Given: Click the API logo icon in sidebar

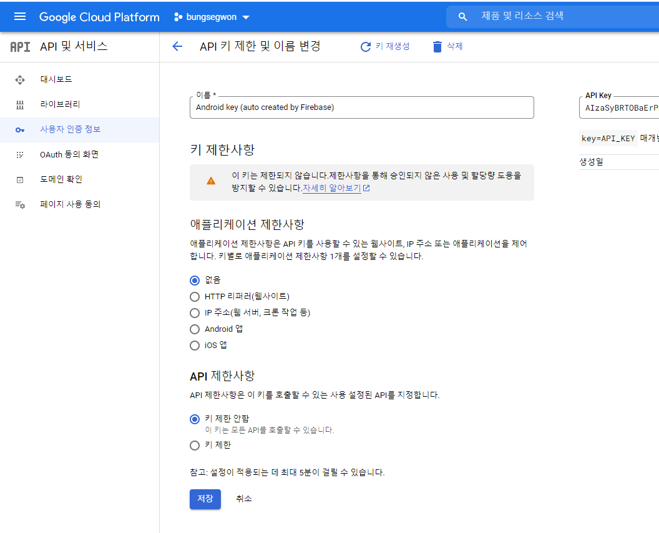Looking at the screenshot, I should (x=20, y=47).
